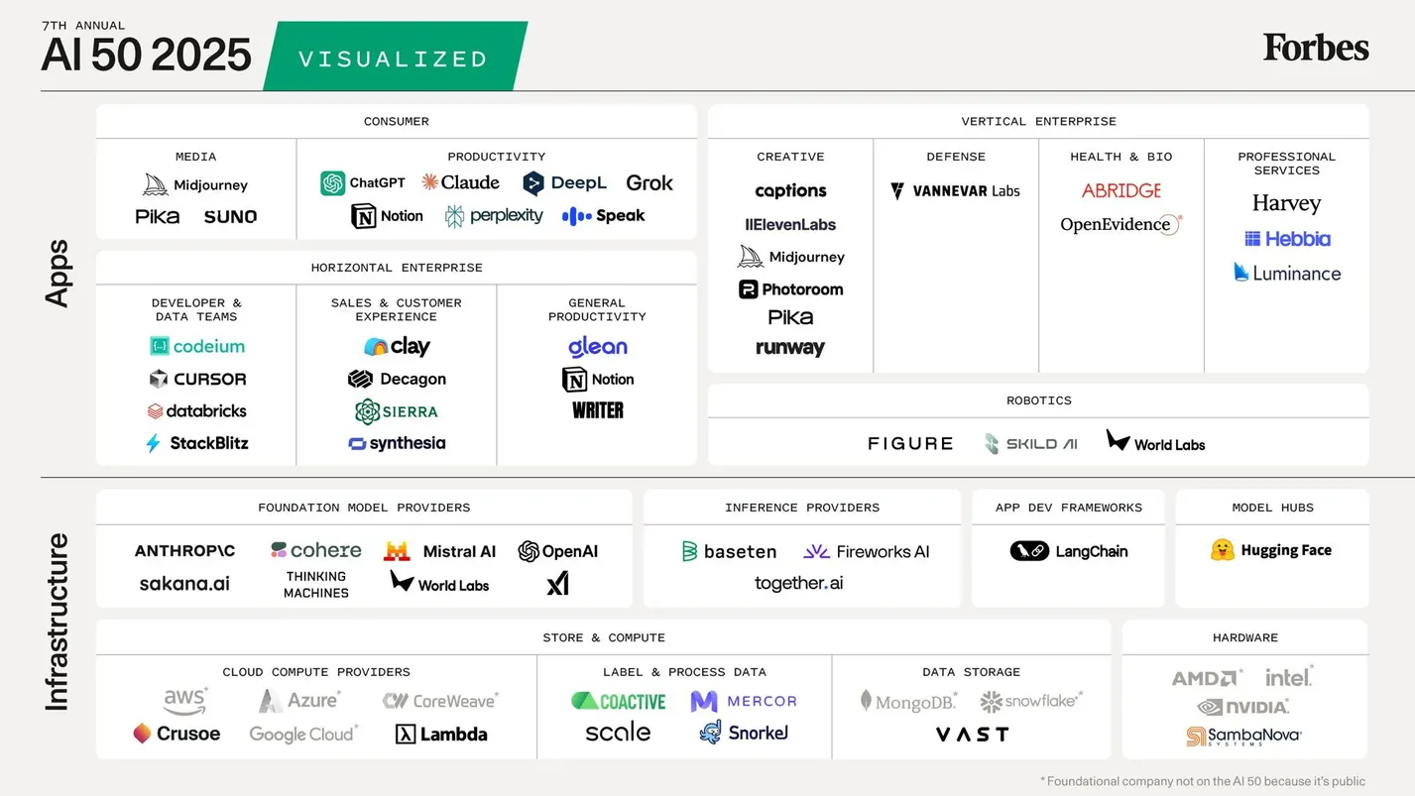Select the Cursor logo
Image resolution: width=1415 pixels, height=796 pixels.
(197, 379)
